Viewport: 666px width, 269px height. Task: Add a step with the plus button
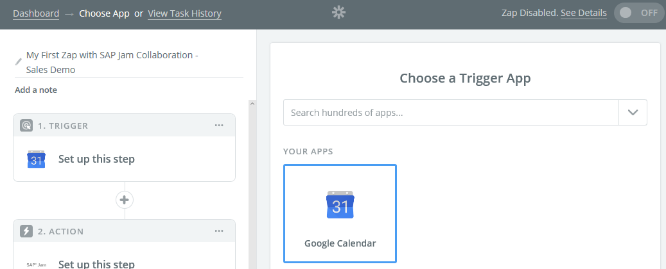[125, 200]
